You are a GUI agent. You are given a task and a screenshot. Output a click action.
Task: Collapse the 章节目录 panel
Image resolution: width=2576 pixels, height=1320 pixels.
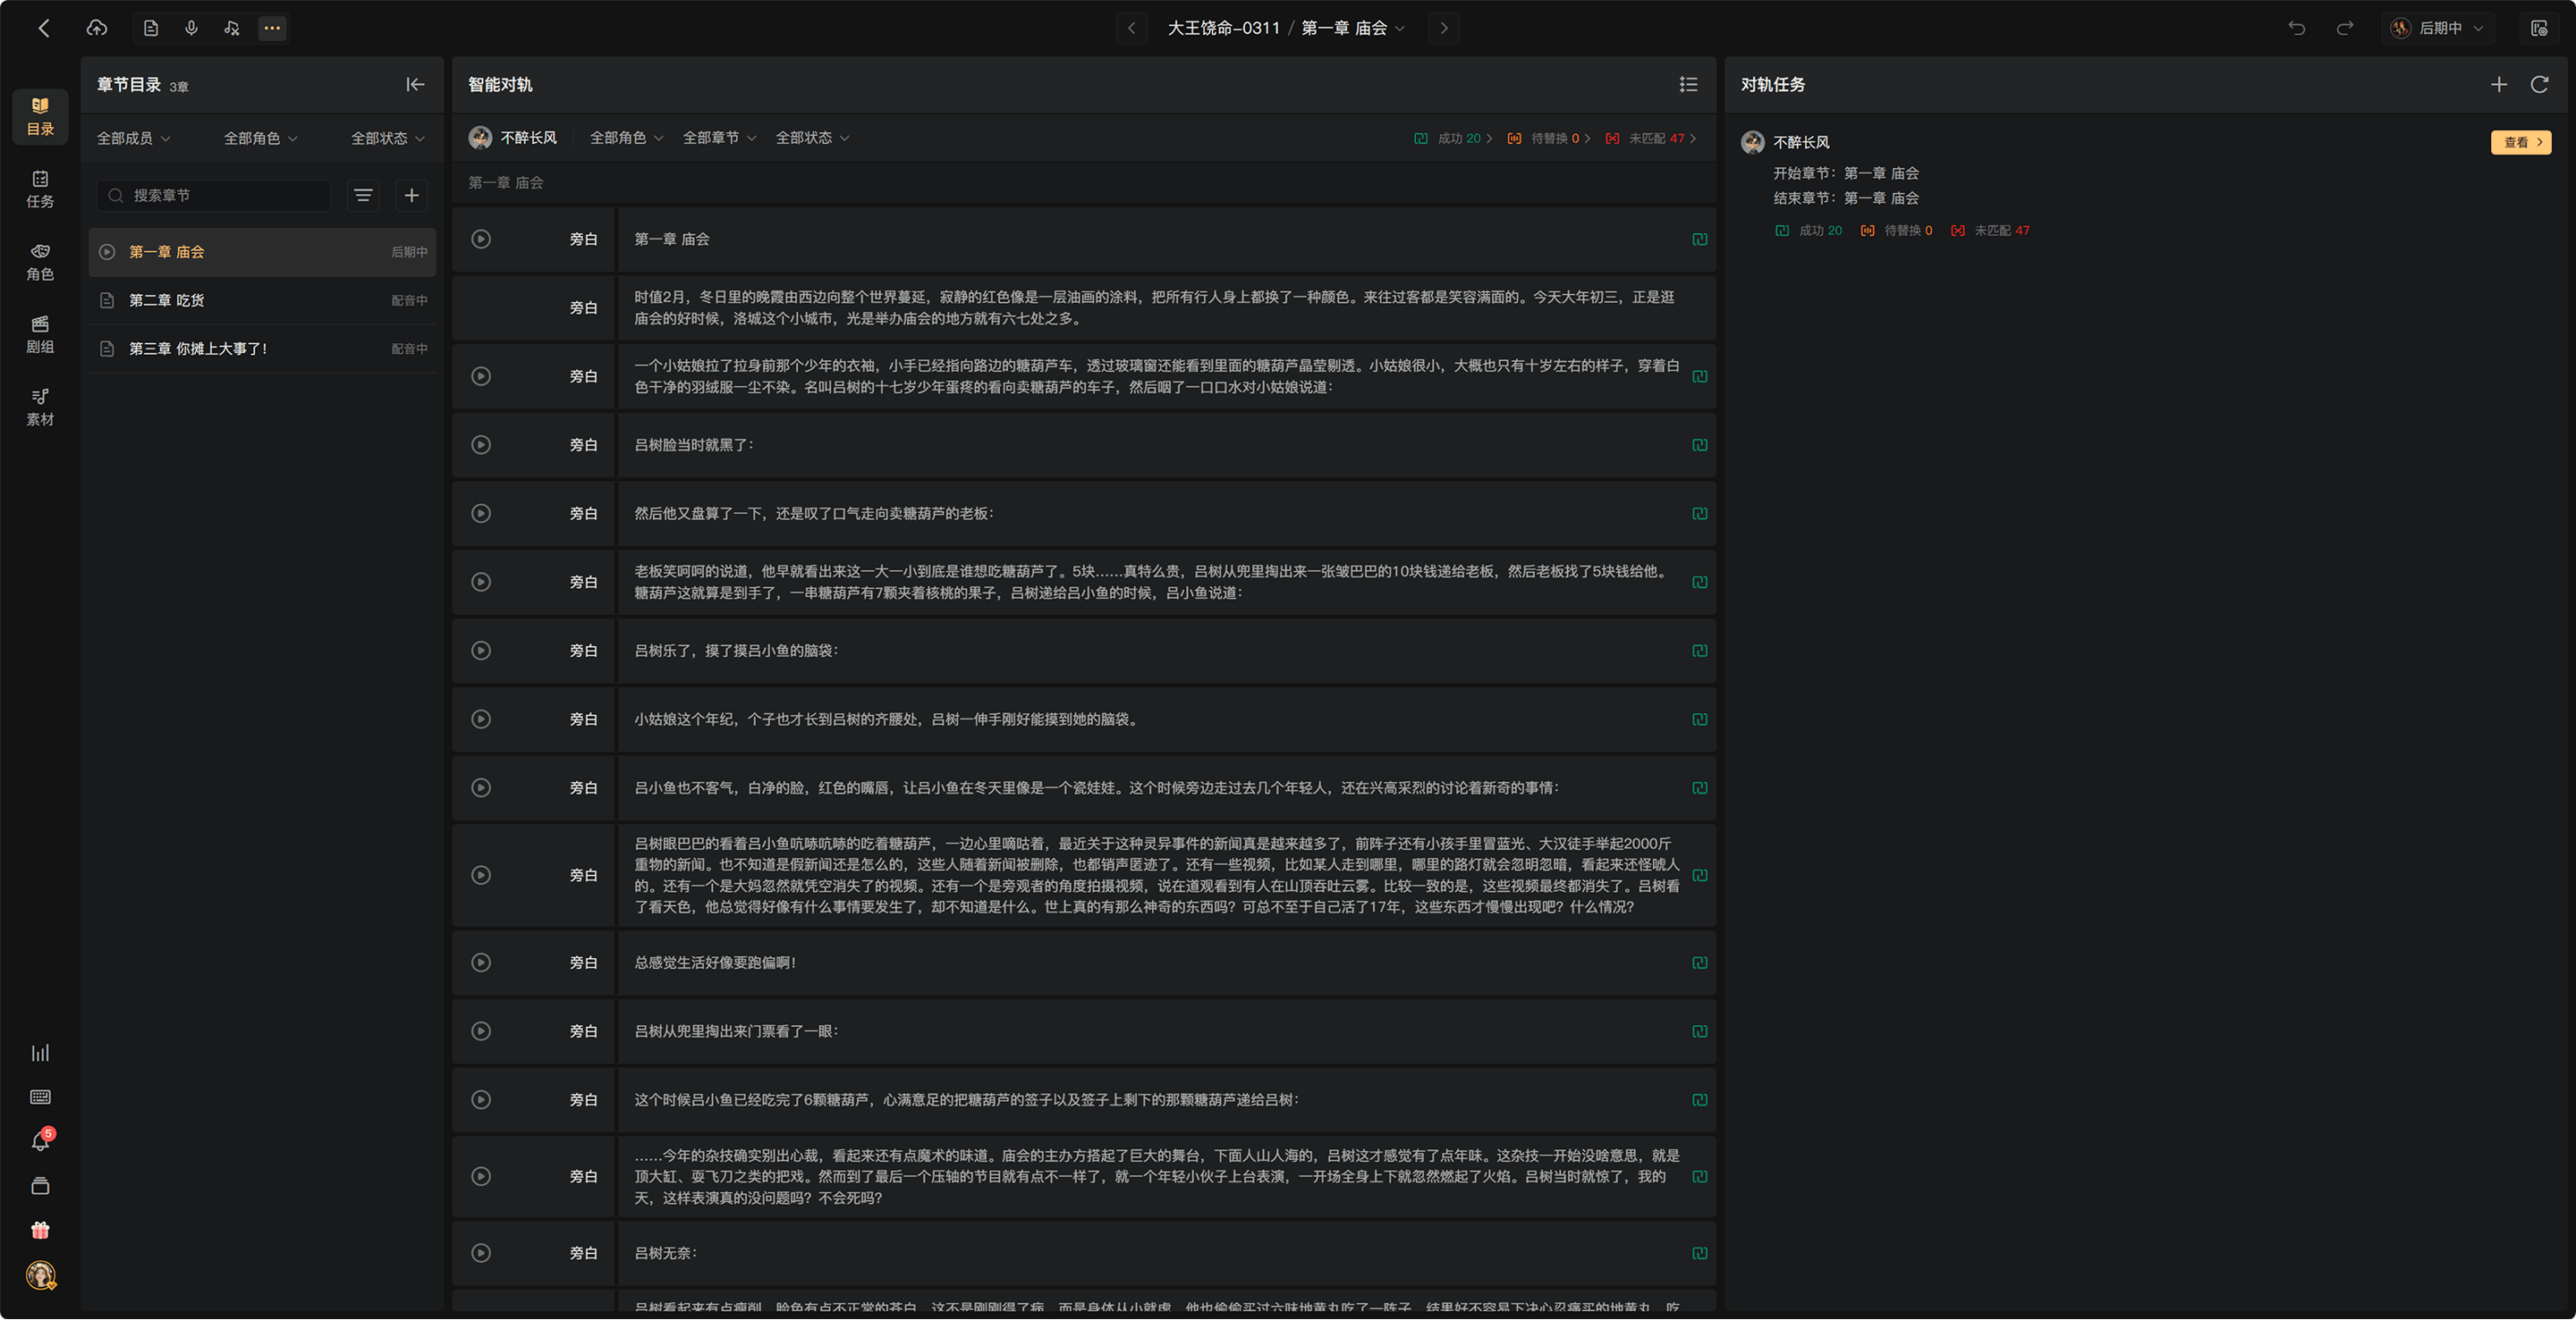415,85
